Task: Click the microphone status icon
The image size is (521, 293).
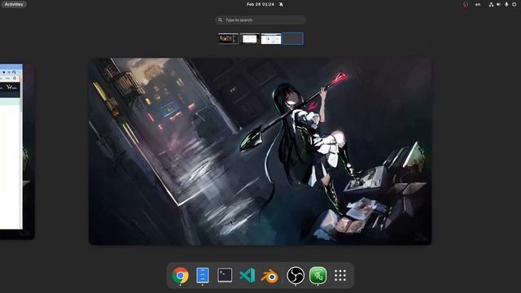Action: tap(506, 4)
